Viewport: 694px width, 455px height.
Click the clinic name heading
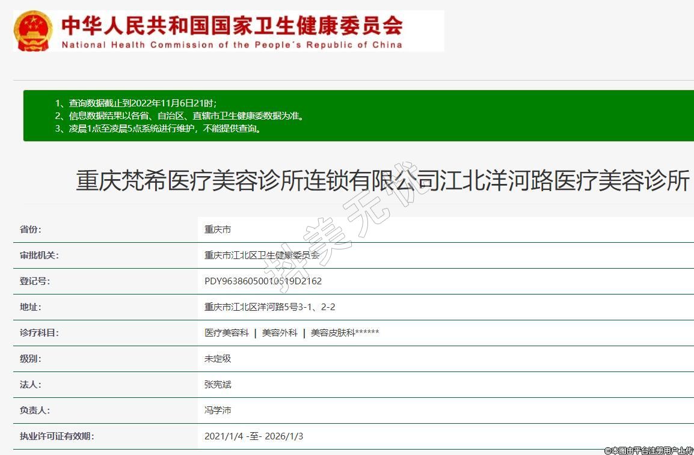(382, 181)
